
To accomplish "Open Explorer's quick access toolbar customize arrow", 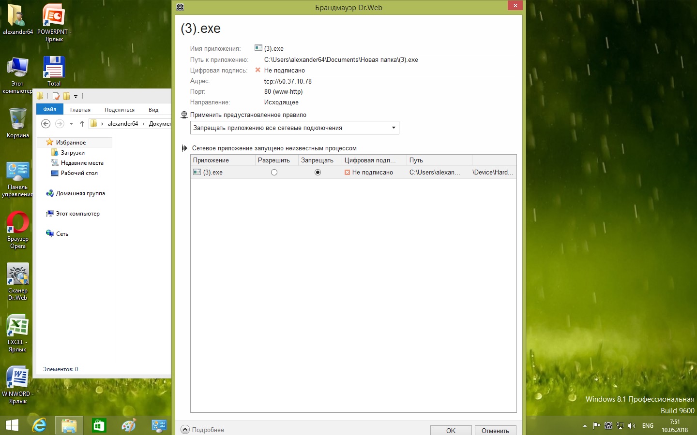I will 76,96.
